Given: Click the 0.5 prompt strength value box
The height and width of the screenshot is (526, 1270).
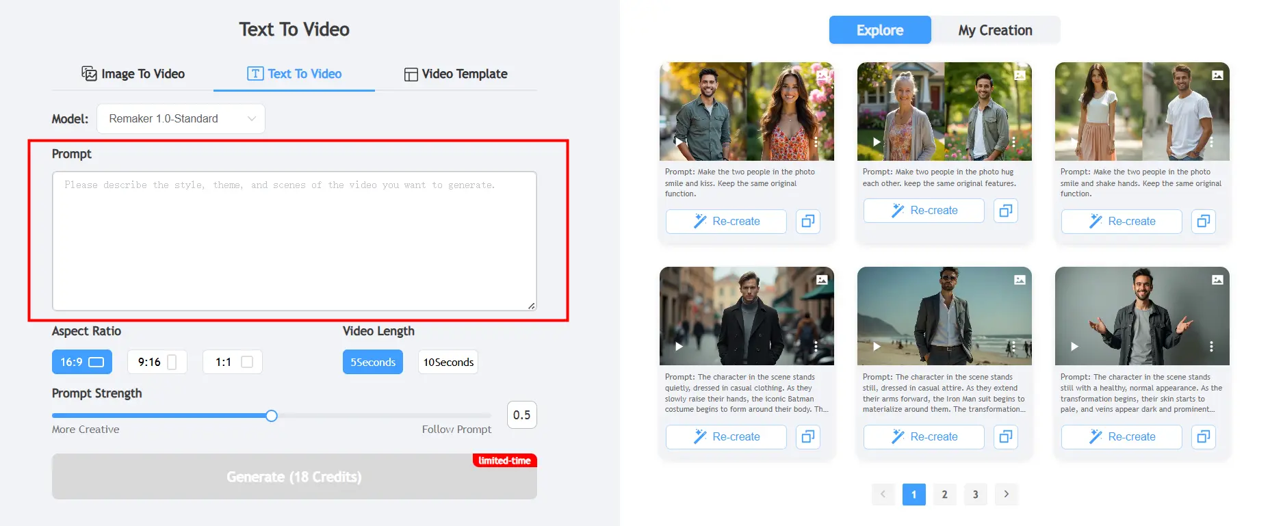Looking at the screenshot, I should [x=521, y=415].
